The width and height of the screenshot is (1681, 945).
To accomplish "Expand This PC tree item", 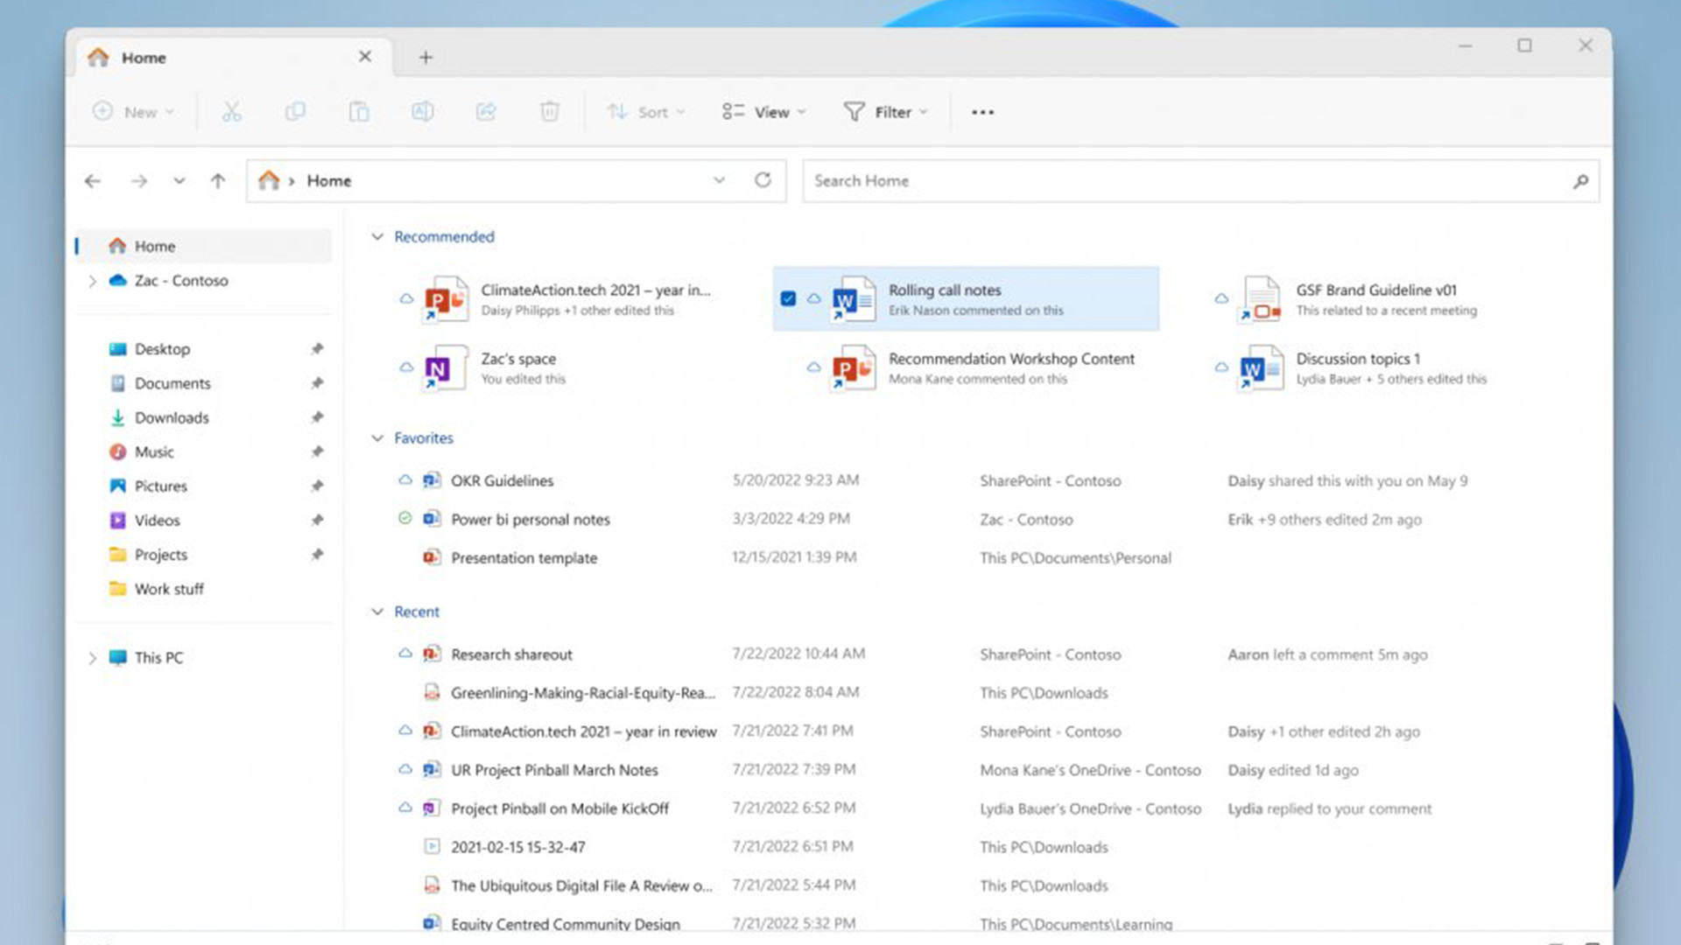I will pyautogui.click(x=92, y=656).
